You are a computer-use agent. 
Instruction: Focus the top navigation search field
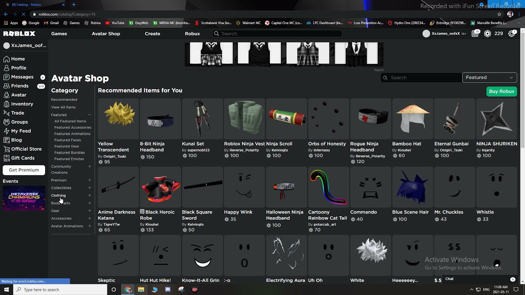277,34
